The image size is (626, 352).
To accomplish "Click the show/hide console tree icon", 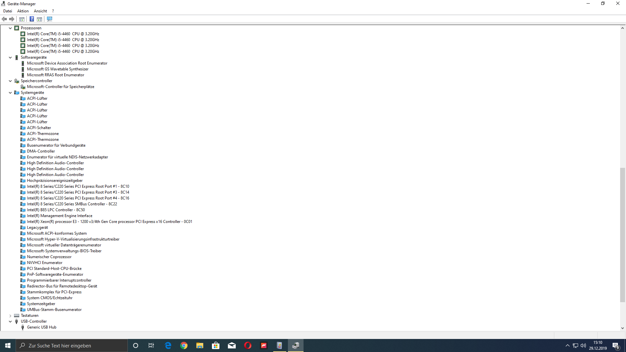I will click(22, 19).
